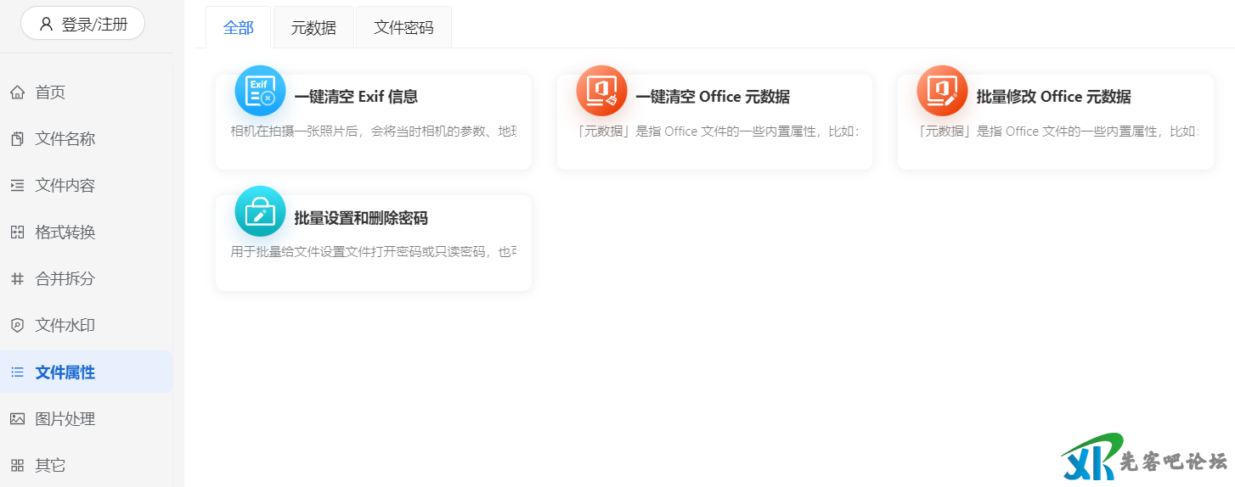Screen dimensions: 1235x487
Task: Click the merge-split hash icon
Action: pos(17,278)
